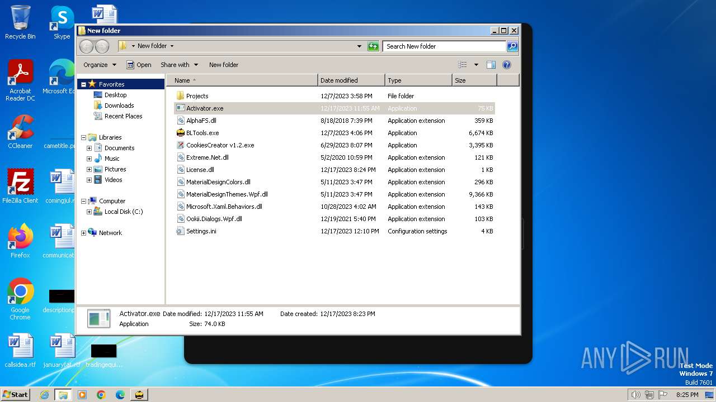716x402 pixels.
Task: Sort by the Type column header
Action: point(418,80)
